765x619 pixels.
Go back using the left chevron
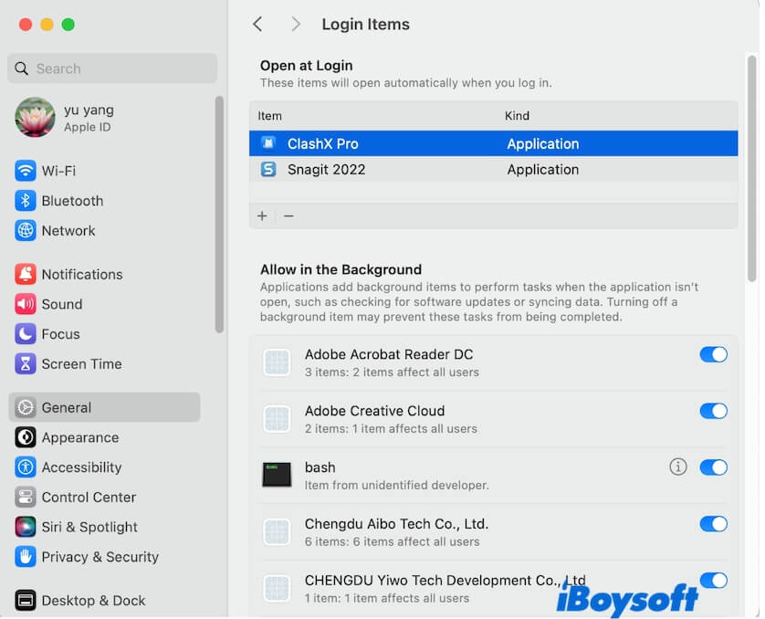[x=257, y=25]
